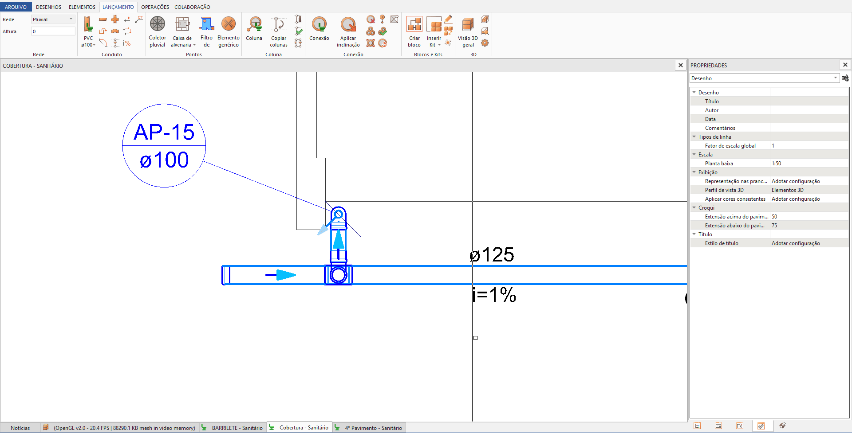Collapse the Escala property group

pyautogui.click(x=694, y=154)
